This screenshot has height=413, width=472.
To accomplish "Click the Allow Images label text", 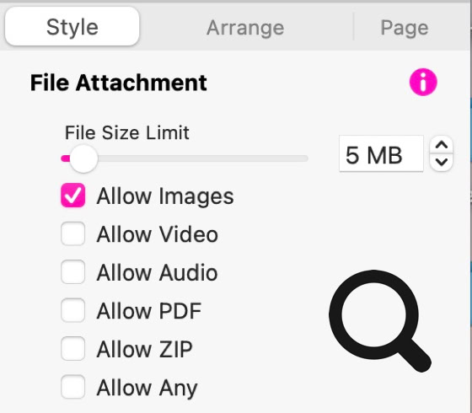I will coord(165,196).
